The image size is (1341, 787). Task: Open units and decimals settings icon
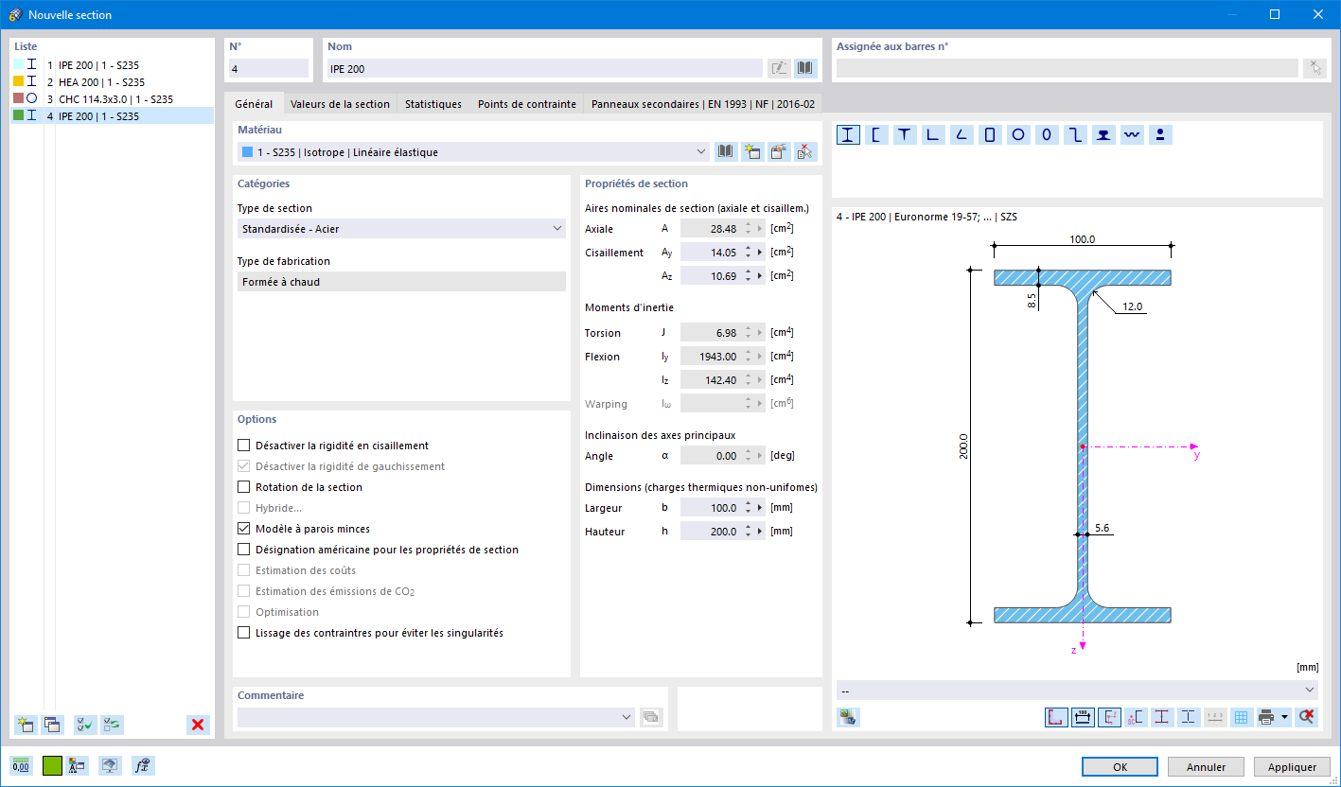[21, 766]
